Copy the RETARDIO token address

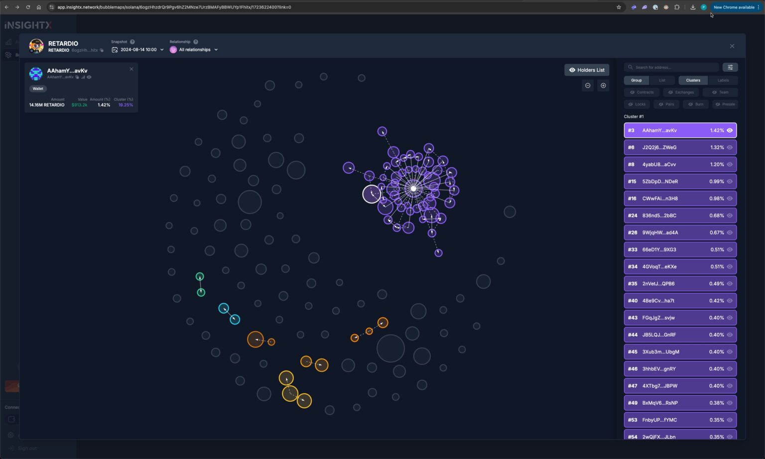(102, 50)
